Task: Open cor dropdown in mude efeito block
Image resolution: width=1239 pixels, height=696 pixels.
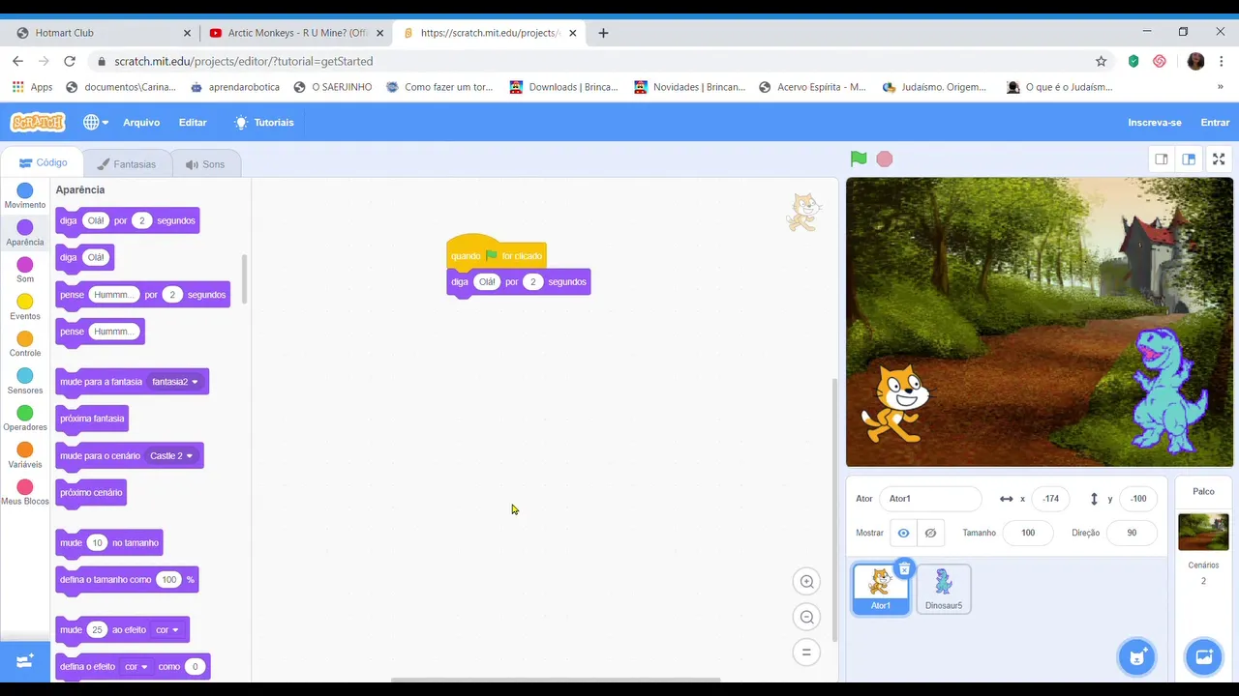Action: (x=167, y=630)
